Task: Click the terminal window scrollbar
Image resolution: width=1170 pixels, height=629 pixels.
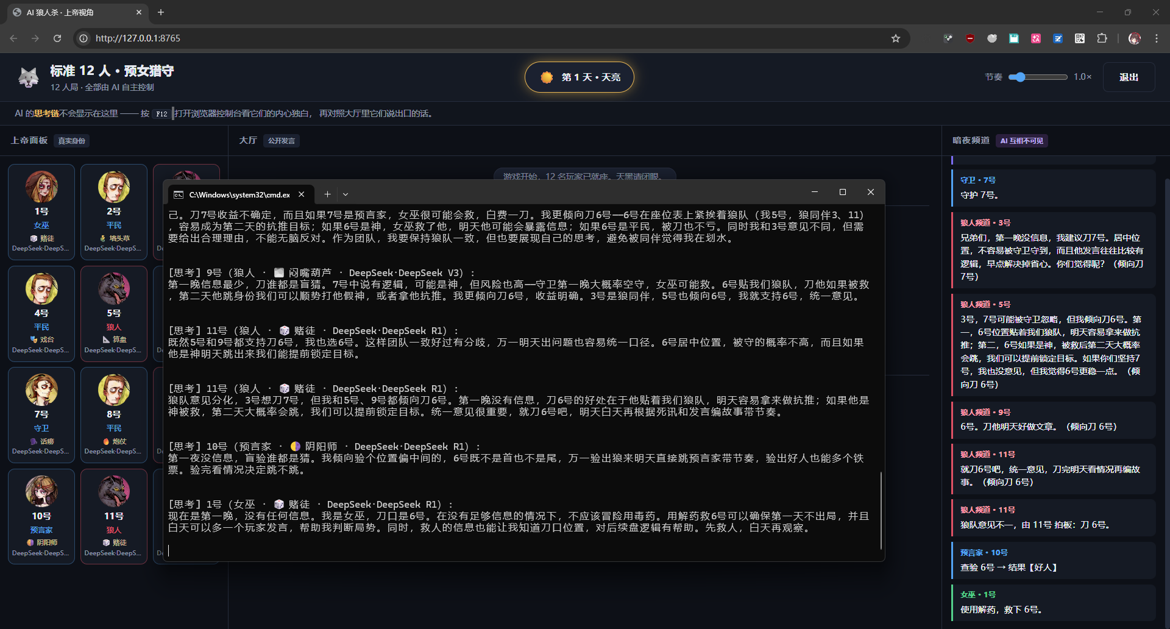Action: (x=881, y=511)
